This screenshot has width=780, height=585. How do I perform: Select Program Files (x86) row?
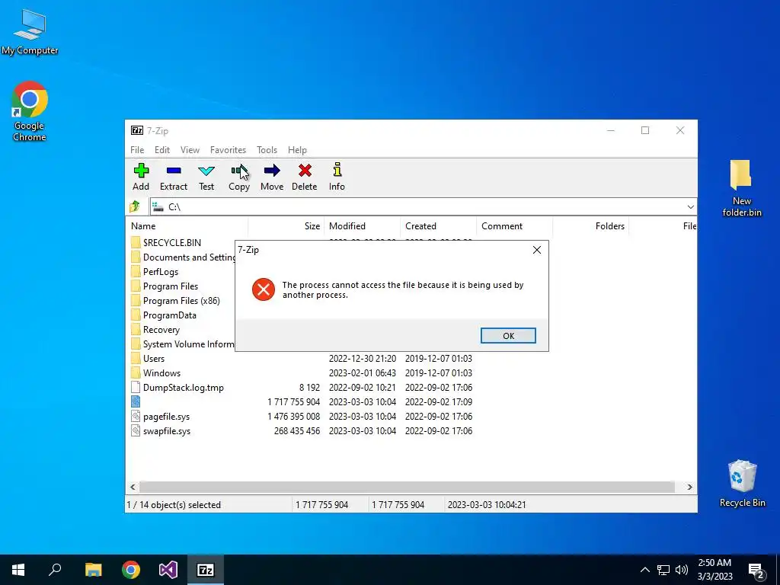tap(182, 300)
